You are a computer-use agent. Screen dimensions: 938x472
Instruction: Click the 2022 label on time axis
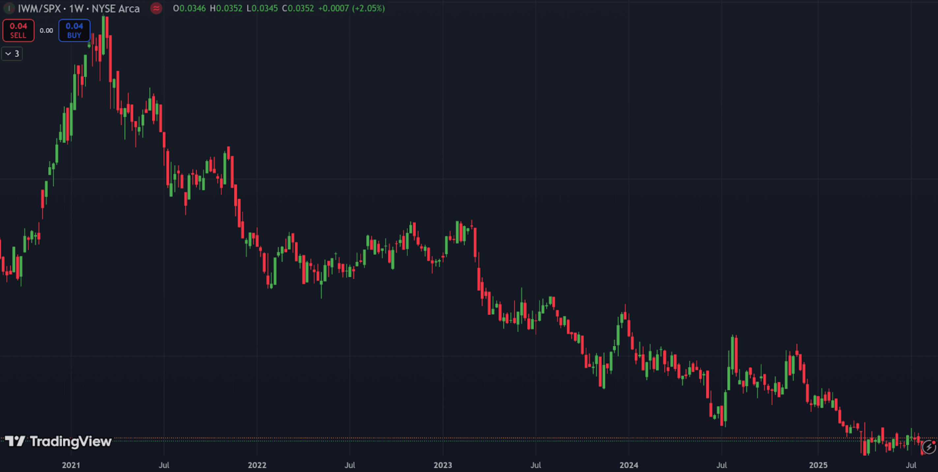[x=257, y=465]
